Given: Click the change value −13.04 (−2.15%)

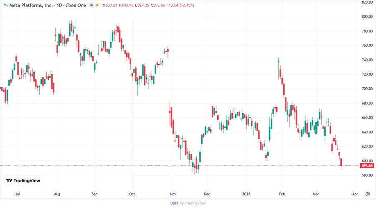Looking at the screenshot, I should tap(180, 5).
